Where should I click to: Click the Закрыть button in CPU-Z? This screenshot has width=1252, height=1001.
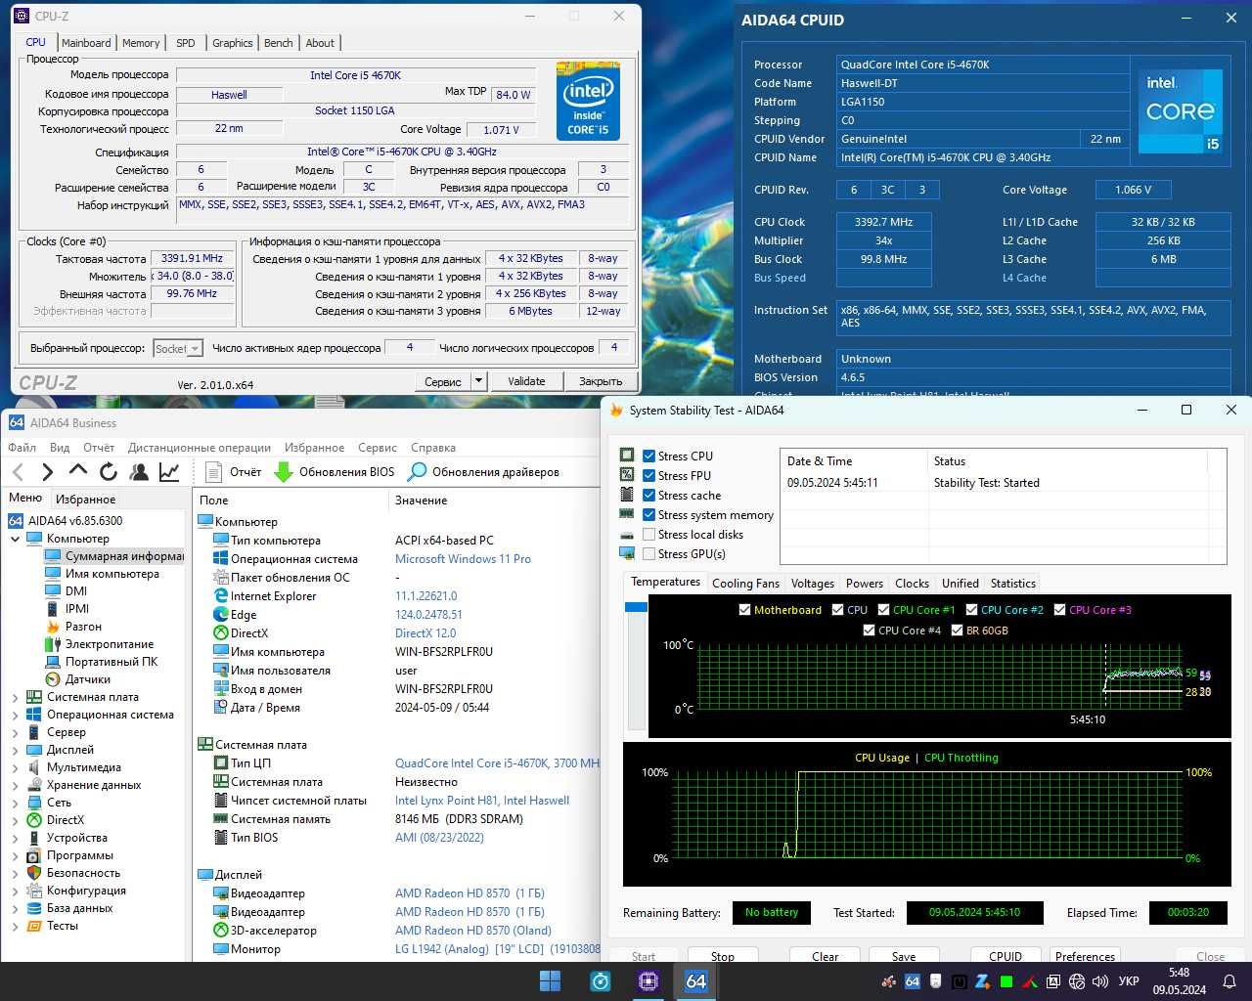(x=601, y=381)
